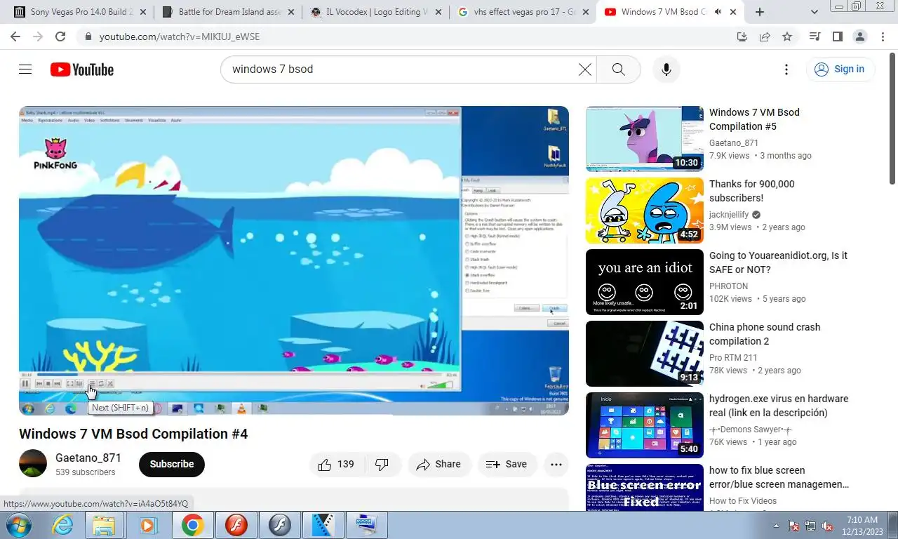This screenshot has height=539, width=898.
Task: Mute the Windows 7 VM Bsod tab audio icon
Action: click(718, 12)
